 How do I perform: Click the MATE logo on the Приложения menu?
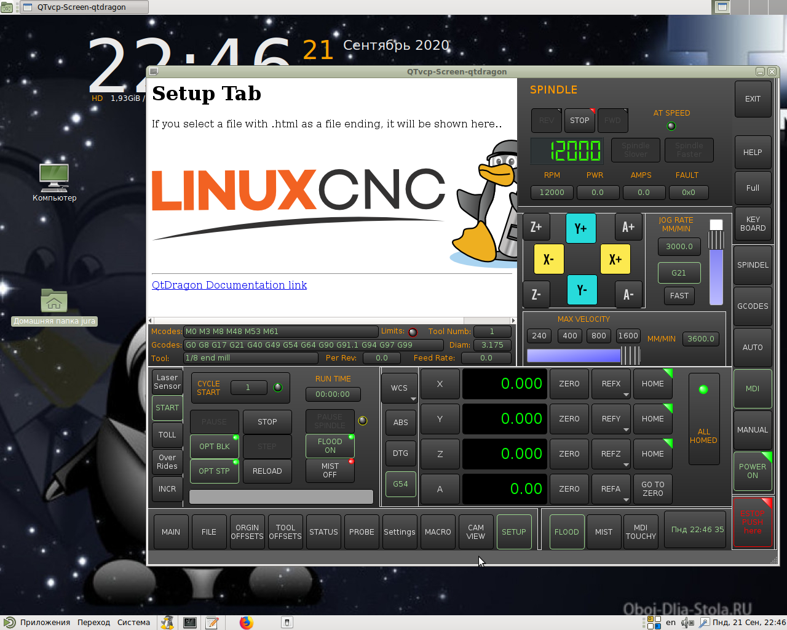tap(9, 623)
